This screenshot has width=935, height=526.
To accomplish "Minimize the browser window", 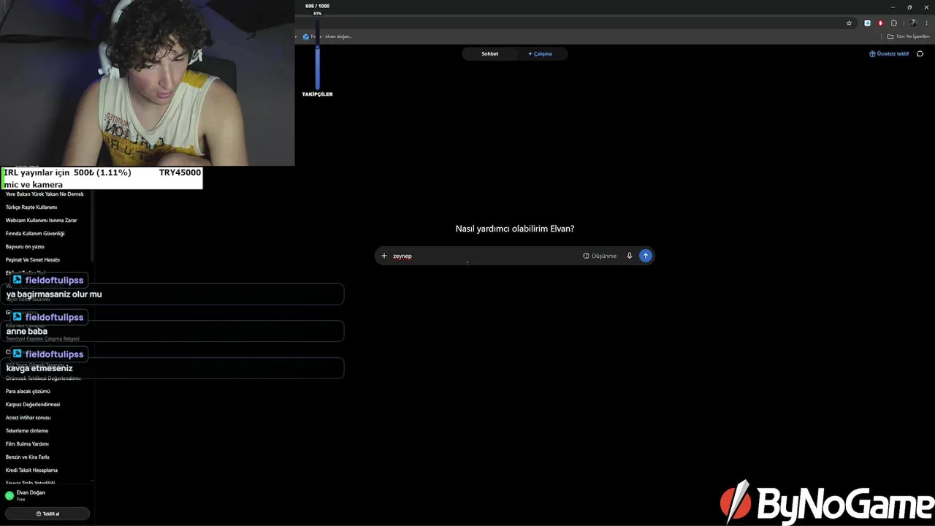I will click(x=893, y=7).
